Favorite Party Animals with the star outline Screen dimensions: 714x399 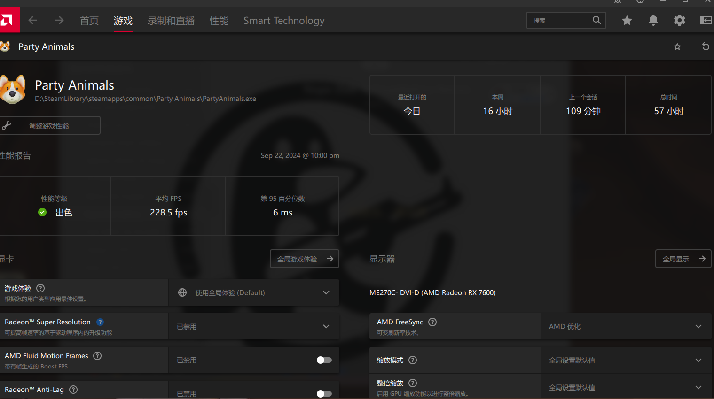click(x=677, y=46)
